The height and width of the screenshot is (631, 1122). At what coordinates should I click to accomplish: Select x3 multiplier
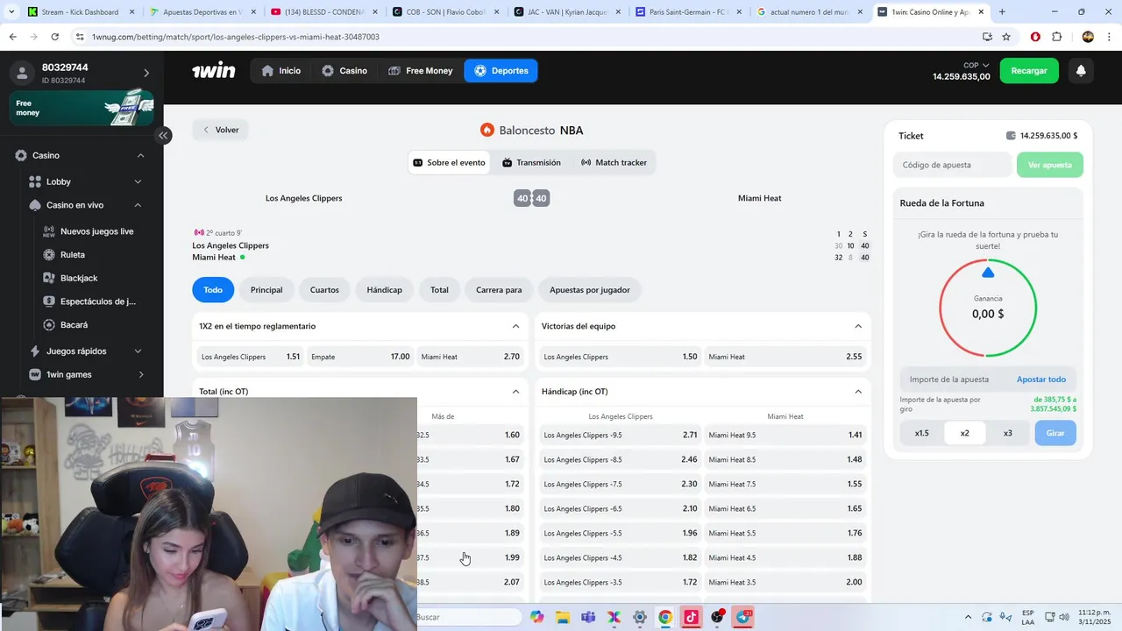pyautogui.click(x=1008, y=433)
